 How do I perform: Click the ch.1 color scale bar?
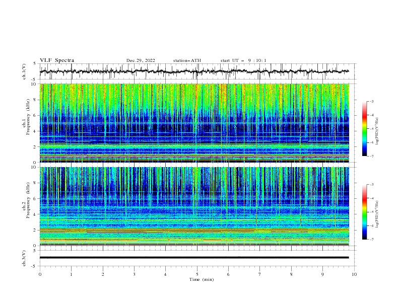click(365, 129)
